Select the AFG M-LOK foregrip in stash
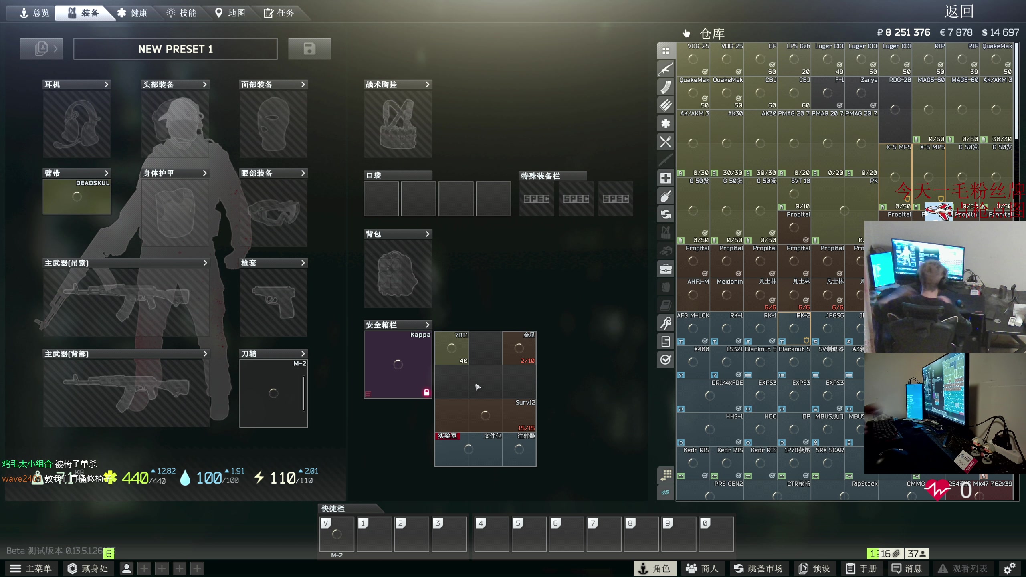Image resolution: width=1026 pixels, height=577 pixels. pos(693,329)
